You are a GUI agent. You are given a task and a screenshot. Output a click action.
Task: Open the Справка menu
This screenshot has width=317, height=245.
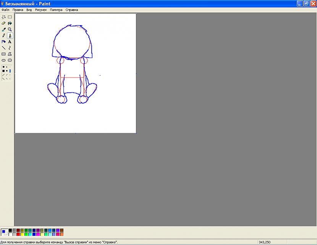[x=71, y=10]
